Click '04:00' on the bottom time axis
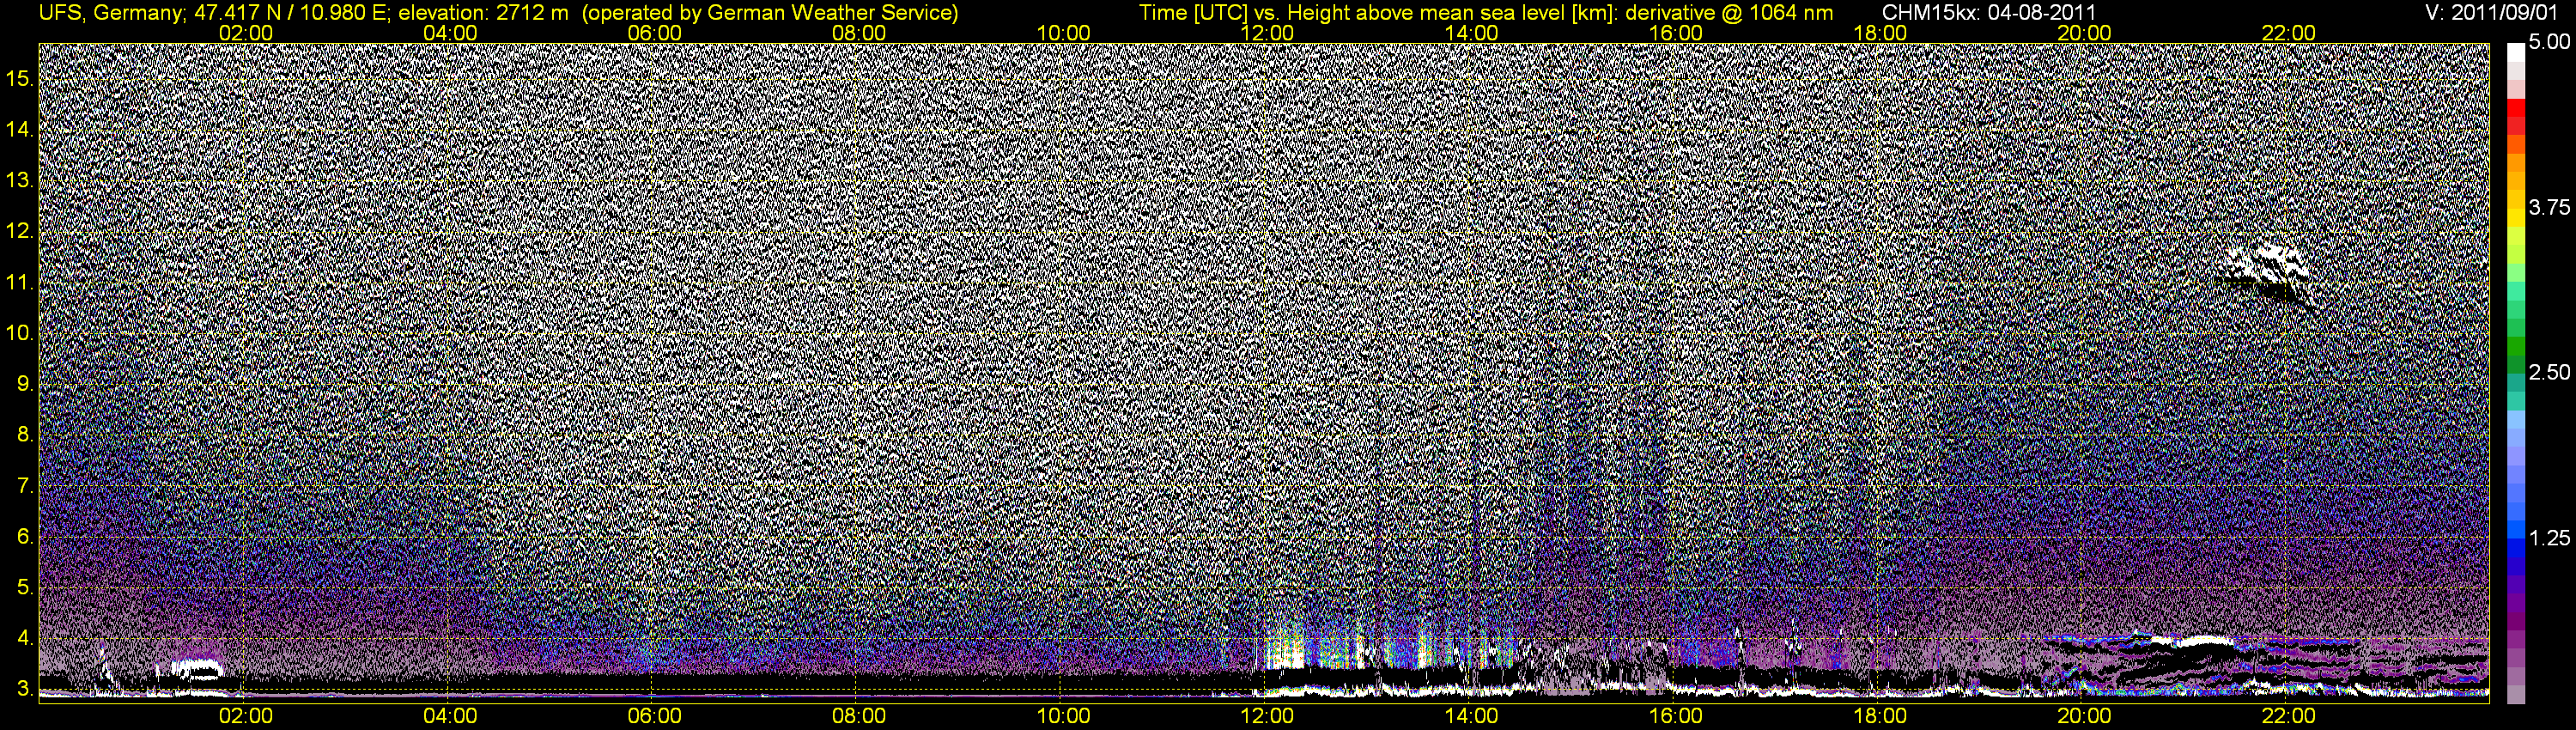 tap(450, 716)
